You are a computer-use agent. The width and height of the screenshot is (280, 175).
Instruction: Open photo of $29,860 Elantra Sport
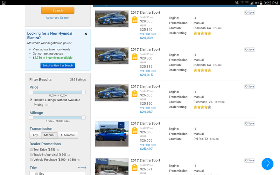click(112, 56)
